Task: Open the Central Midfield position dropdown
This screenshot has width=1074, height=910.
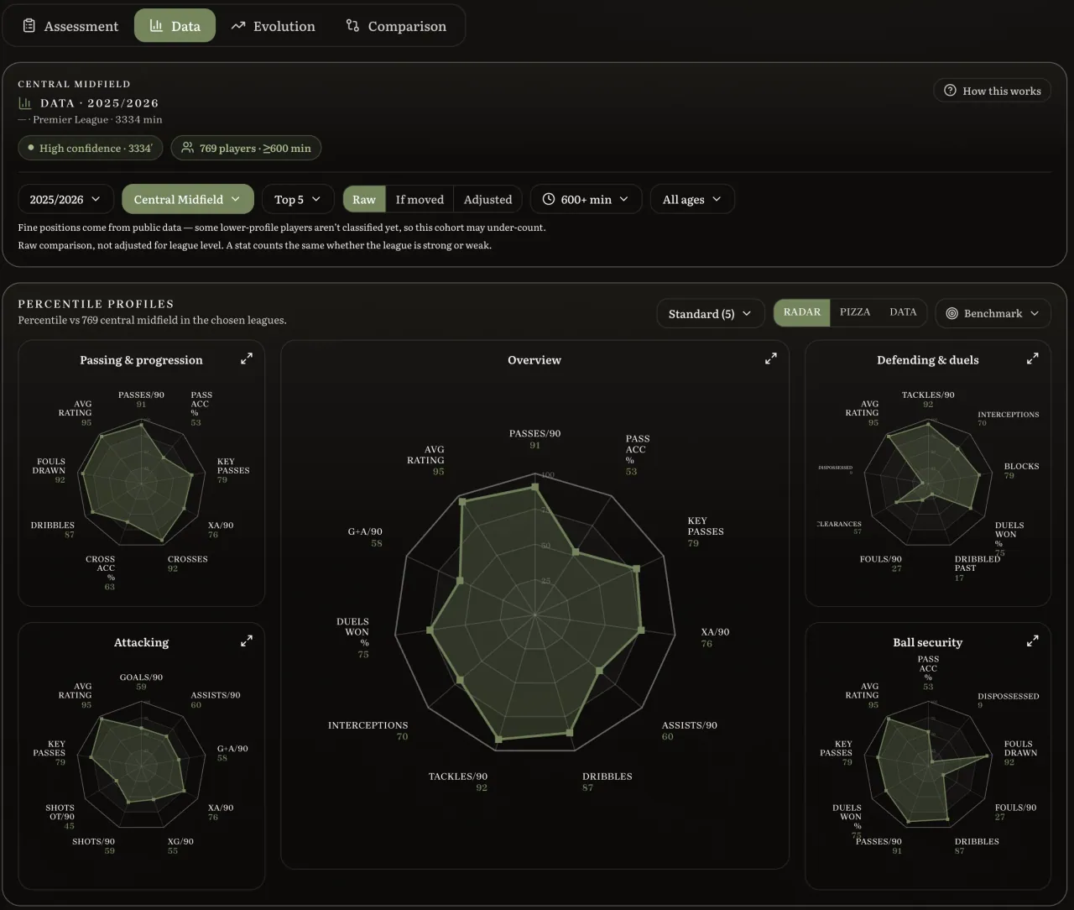Action: (x=187, y=199)
